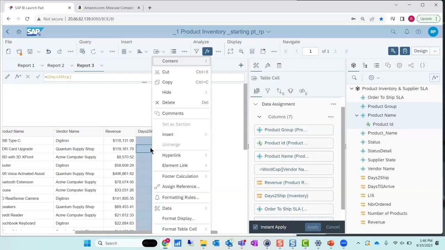Validate formula with the check mark icon

pyautogui.click(x=38, y=77)
